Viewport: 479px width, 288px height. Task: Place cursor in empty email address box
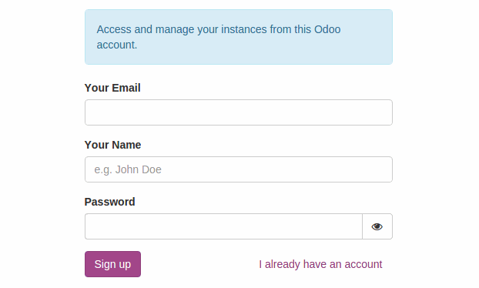(239, 112)
